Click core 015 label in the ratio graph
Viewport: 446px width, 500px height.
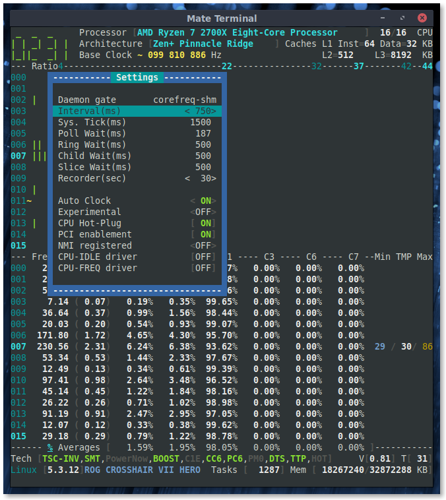[x=18, y=245]
